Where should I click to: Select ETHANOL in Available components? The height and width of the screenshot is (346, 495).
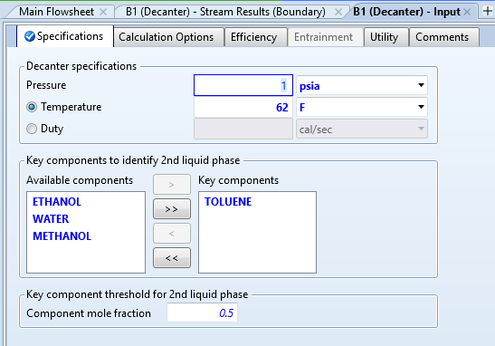pos(57,202)
